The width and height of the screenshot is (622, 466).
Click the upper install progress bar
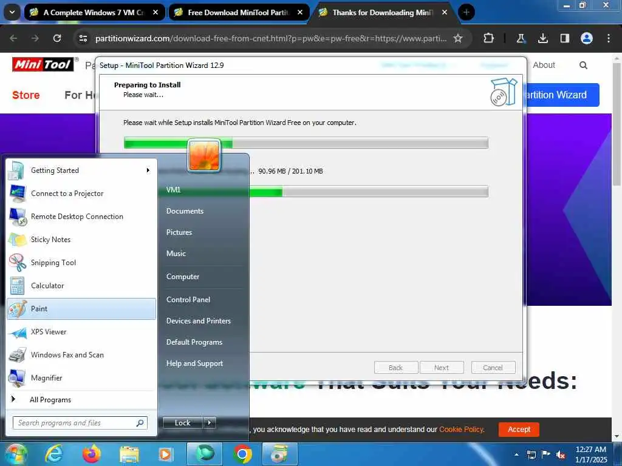coord(306,143)
